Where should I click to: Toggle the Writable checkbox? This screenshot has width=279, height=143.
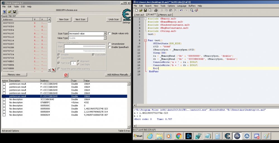pos(59,55)
